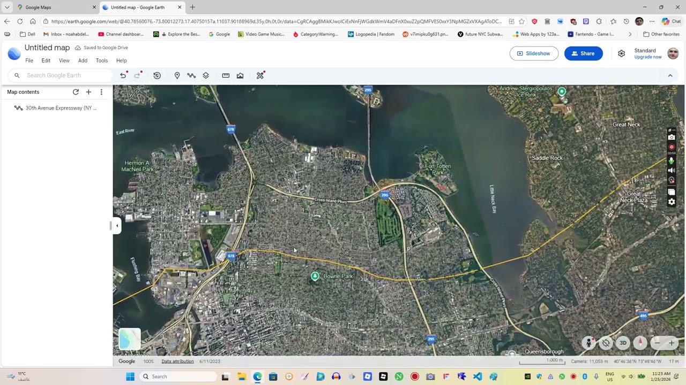Viewport: 686px width, 385px height.
Task: Open the screen recorder settings gear
Action: 672,202
